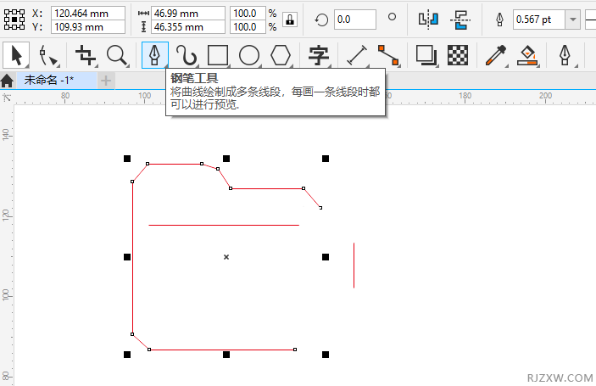Select the Interactive fill bucket tool
596x386 pixels.
[528, 55]
